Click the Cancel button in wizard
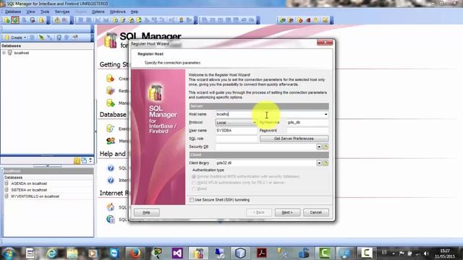This screenshot has height=260, width=463. point(315,212)
